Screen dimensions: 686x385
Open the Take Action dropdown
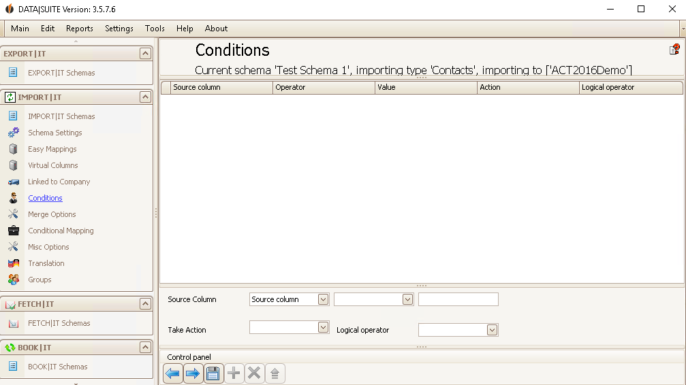[x=323, y=327]
